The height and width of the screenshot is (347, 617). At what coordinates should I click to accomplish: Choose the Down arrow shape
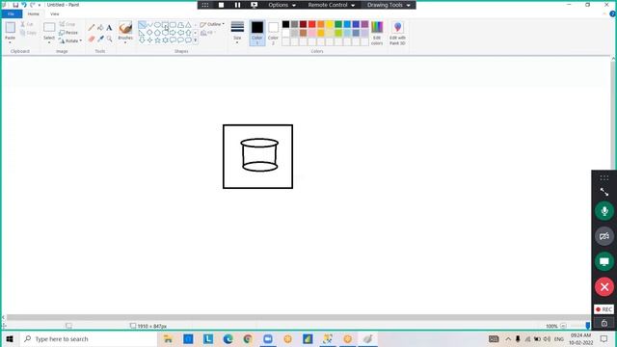142,40
